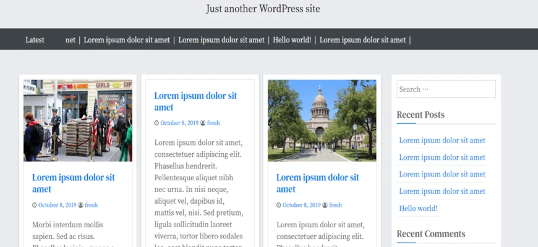538x247 pixels.
Task: Open the street checkpoint photo thumbnail
Action: coord(78,120)
